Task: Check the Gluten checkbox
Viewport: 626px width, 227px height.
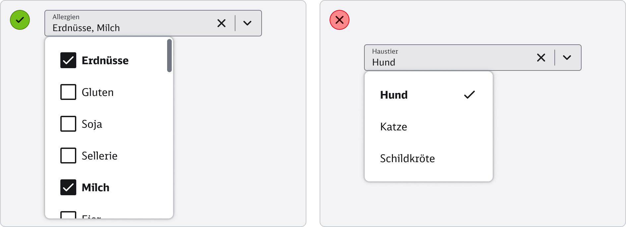Action: [x=68, y=92]
